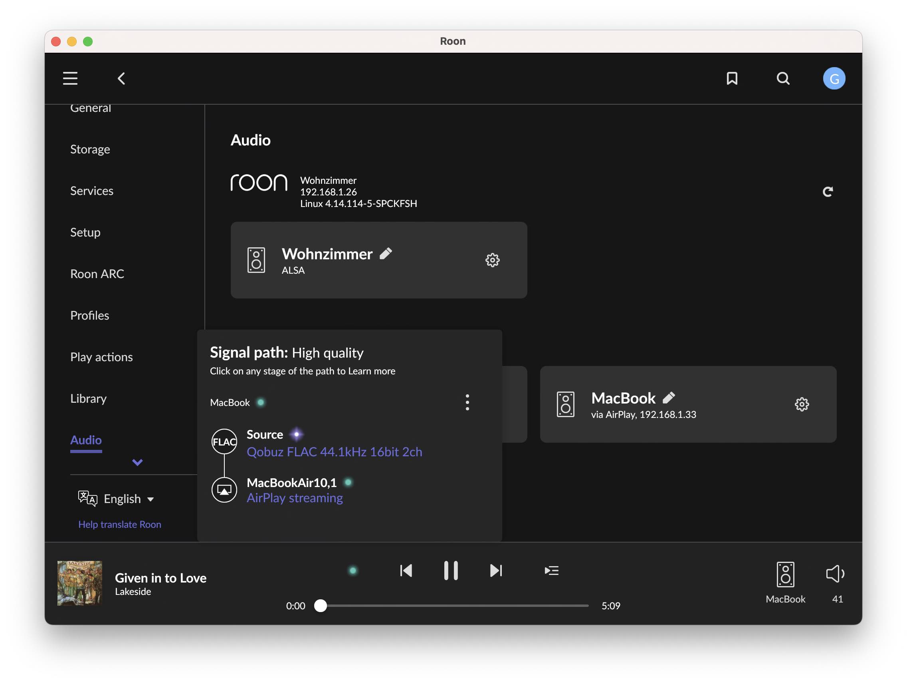Viewport: 907px width, 684px height.
Task: Refresh the audio device list
Action: point(828,191)
